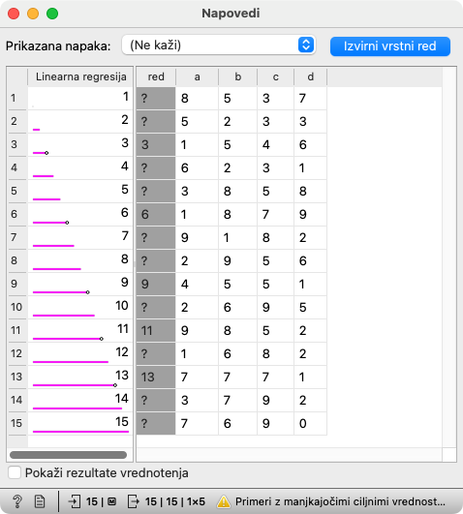
Task: Click the small table icon beside input count
Action: tap(112, 501)
